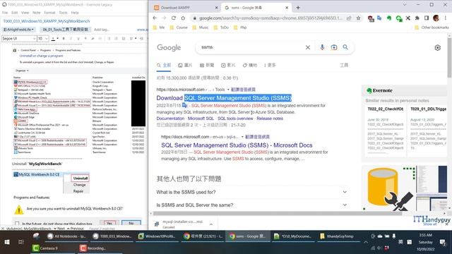Image resolution: width=452 pixels, height=254 pixels.
Task: Open Evernote File menu
Action: click(x=5, y=13)
